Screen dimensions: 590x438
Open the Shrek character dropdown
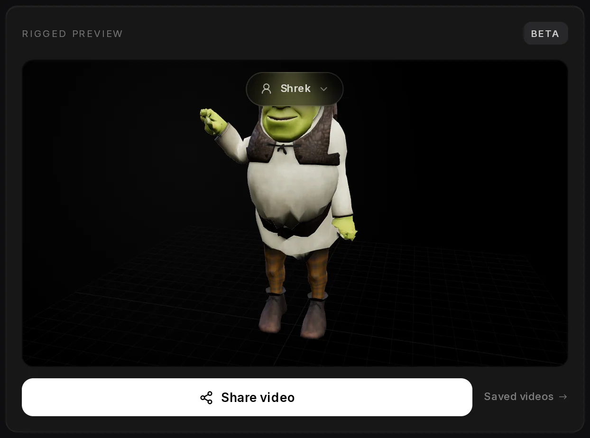(x=295, y=89)
